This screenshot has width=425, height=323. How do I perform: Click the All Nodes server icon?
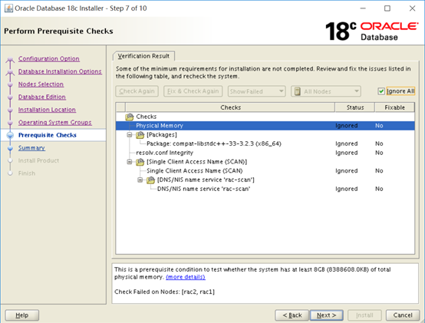click(297, 91)
